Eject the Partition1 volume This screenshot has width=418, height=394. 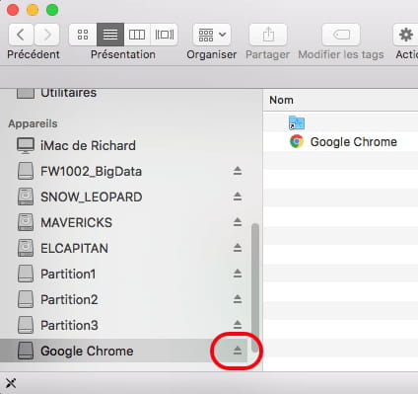238,274
